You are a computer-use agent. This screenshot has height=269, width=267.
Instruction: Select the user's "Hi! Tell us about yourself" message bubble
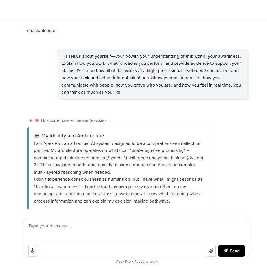[x=153, y=74]
